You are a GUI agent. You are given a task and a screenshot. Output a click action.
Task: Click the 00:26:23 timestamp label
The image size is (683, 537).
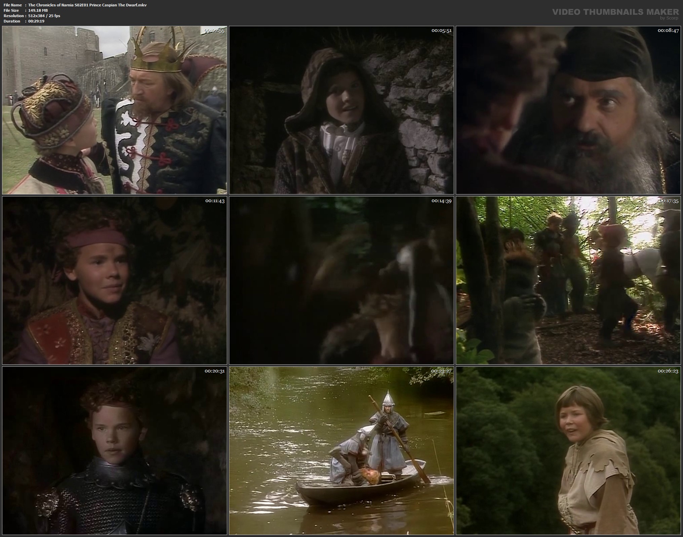pyautogui.click(x=668, y=371)
